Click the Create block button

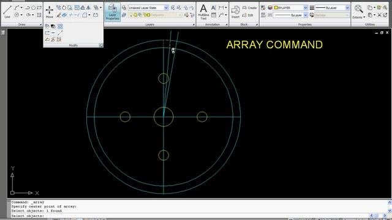pos(249,8)
